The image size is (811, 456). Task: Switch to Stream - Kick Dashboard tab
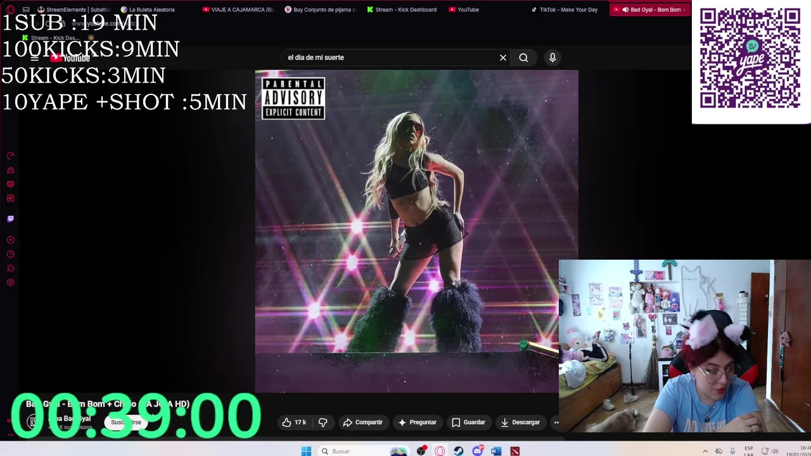click(402, 9)
